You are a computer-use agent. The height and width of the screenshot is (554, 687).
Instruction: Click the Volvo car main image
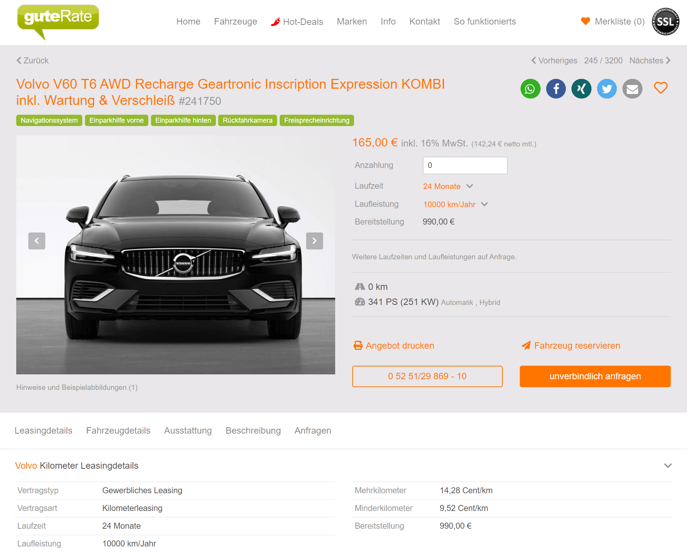click(x=176, y=255)
